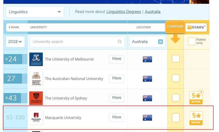Screen dimensions: 219x132
Task: Open University of Melbourne logo
Action: pos(36,59)
